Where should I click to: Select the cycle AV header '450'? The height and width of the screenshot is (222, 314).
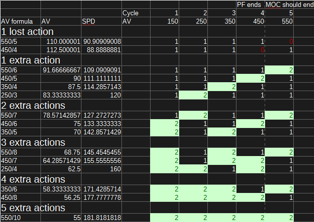tap(250, 21)
